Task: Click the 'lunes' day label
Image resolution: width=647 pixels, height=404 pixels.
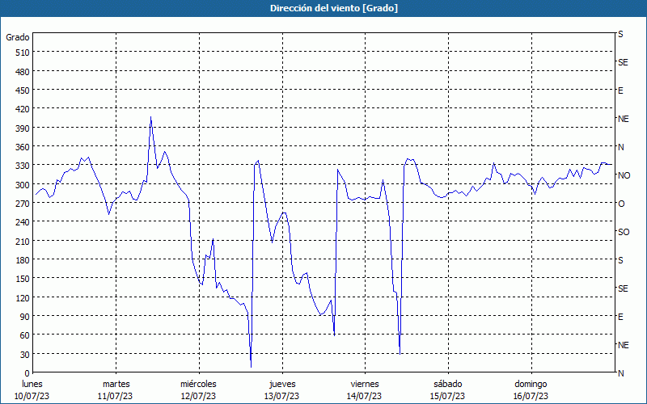Action: 32,385
